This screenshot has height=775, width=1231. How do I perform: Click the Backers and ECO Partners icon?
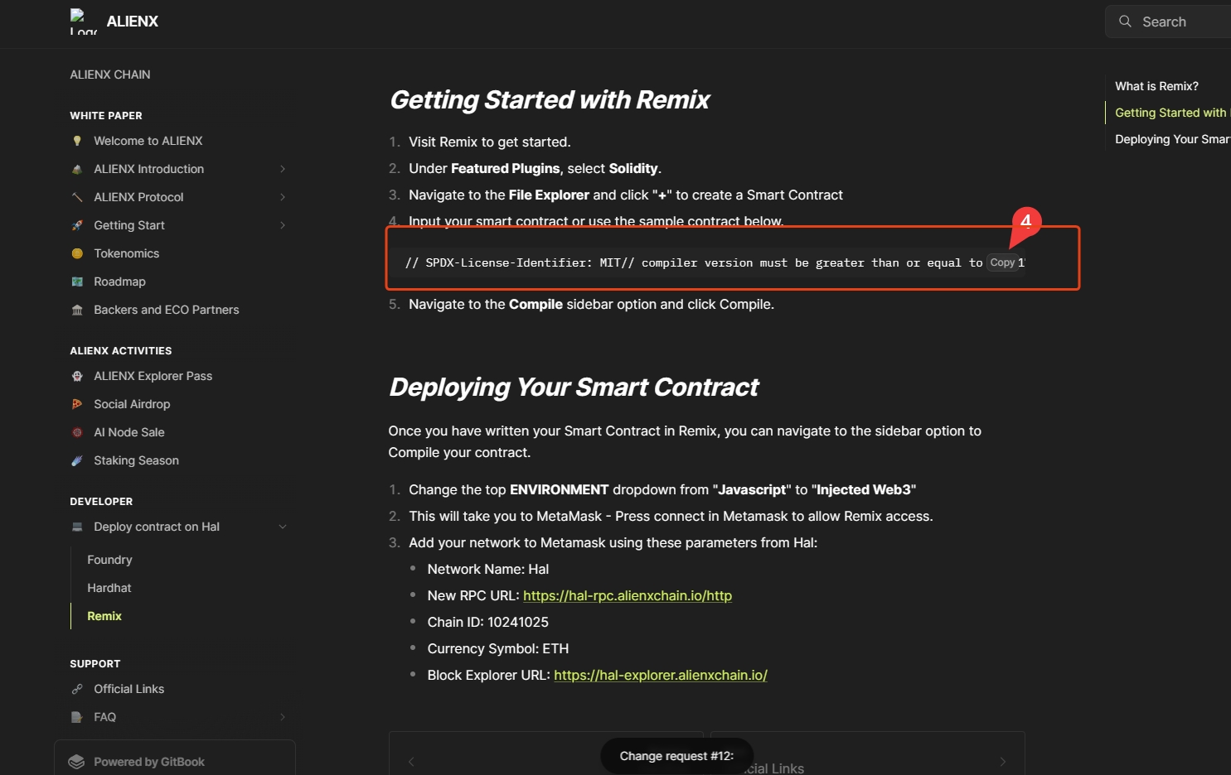77,310
